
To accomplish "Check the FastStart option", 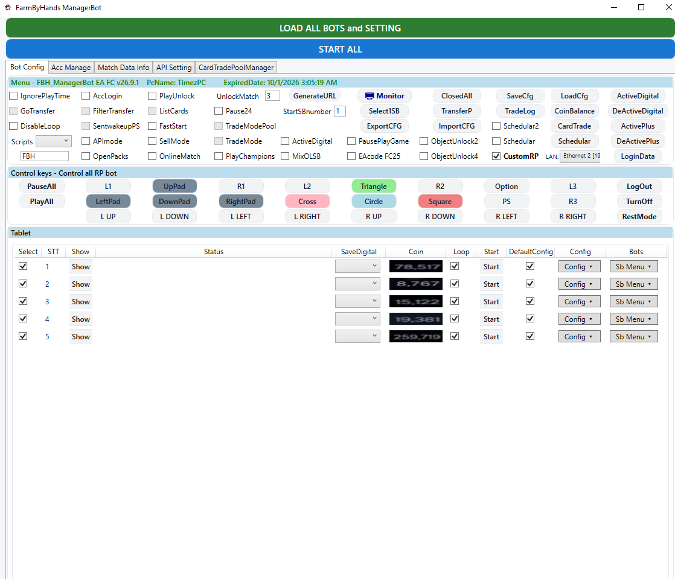I will point(152,126).
